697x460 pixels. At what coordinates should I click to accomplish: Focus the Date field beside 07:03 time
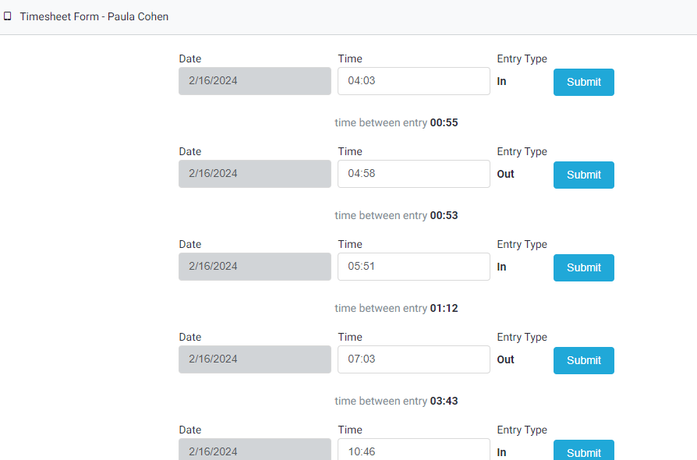tap(254, 359)
